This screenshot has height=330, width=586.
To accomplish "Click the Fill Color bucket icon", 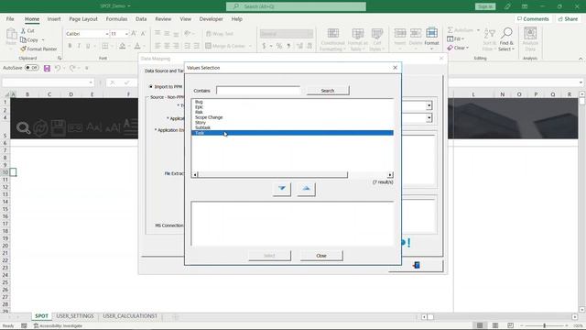I will point(122,46).
